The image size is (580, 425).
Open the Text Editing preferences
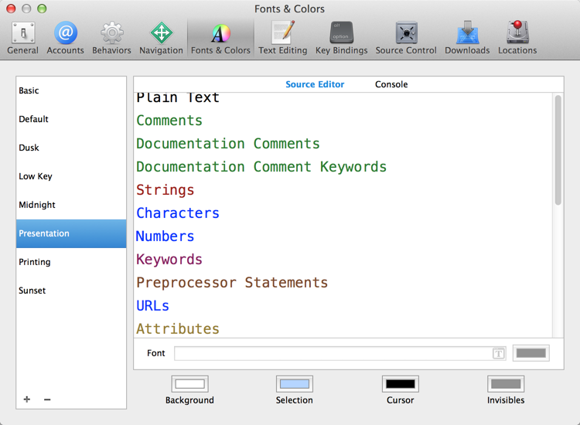click(282, 38)
